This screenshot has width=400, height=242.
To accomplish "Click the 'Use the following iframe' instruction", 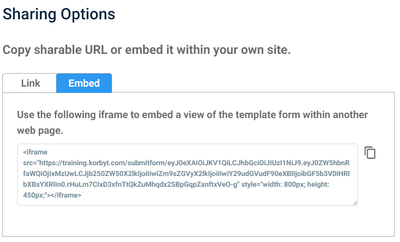I will (x=192, y=115).
